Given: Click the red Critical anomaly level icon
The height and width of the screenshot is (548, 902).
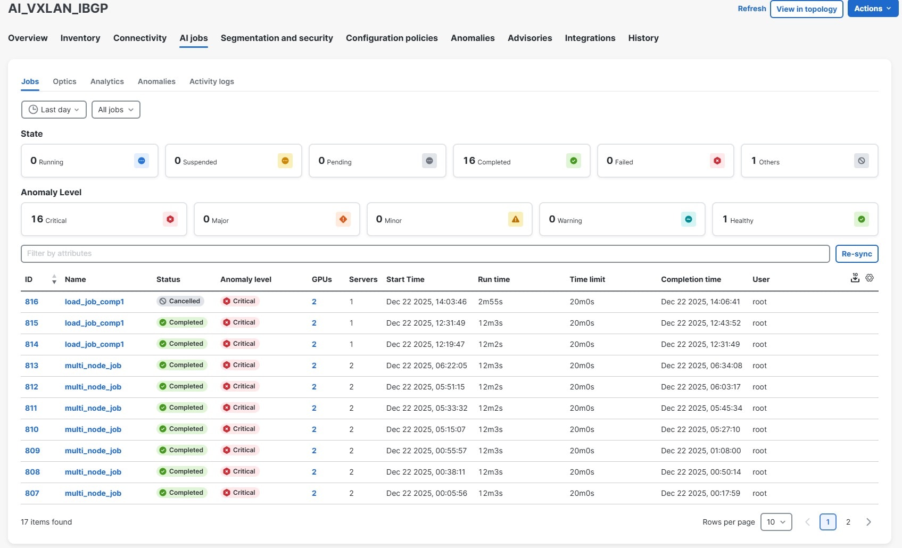Looking at the screenshot, I should coord(170,219).
